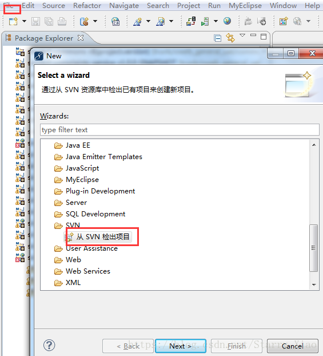
Task: Click the wizard filter text field
Action: [x=180, y=130]
